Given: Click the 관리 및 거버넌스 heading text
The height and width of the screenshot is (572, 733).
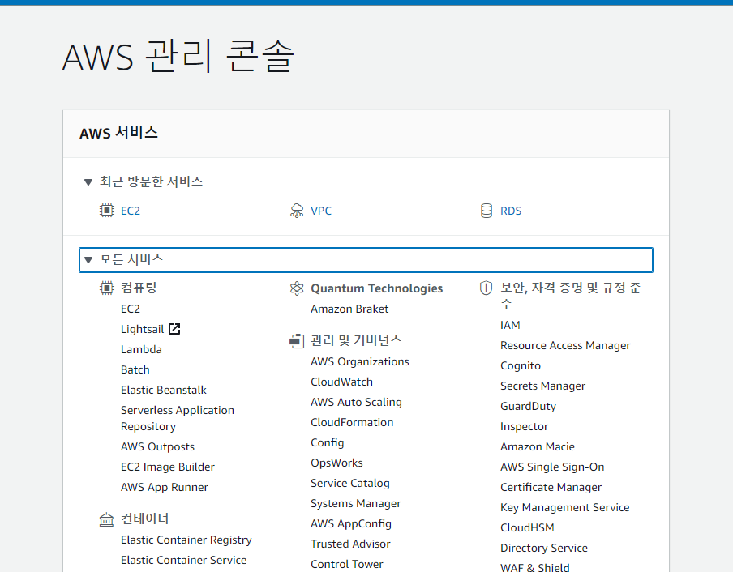Looking at the screenshot, I should point(356,341).
